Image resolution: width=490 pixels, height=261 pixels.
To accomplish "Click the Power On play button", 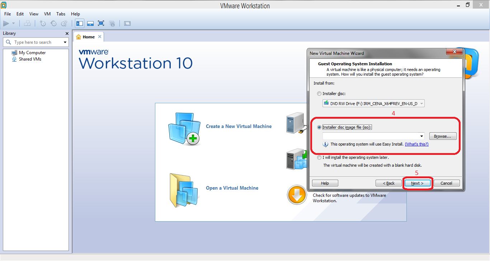I will pyautogui.click(x=6, y=23).
